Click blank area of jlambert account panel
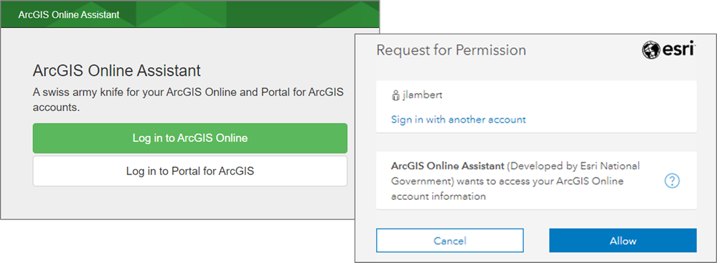The width and height of the screenshot is (717, 263). coord(594,106)
